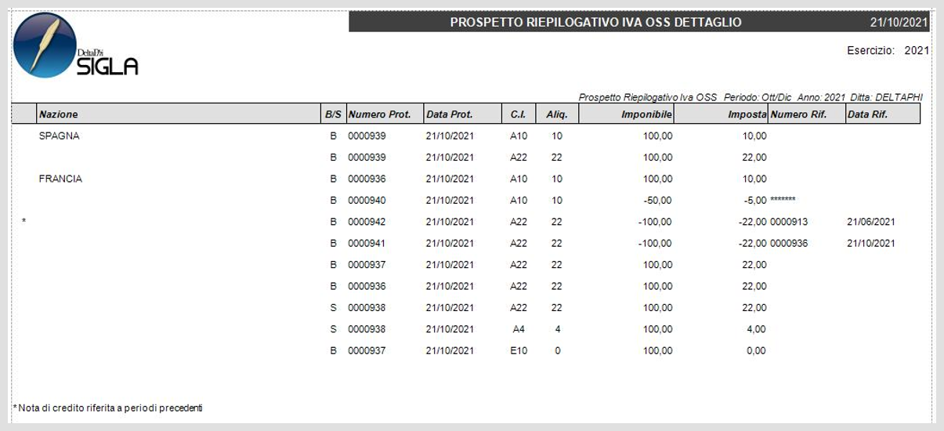Viewport: 944px width, 431px height.
Task: Select the Data Rif. 21/10/2021 in the 0000941 row
Action: (x=871, y=244)
